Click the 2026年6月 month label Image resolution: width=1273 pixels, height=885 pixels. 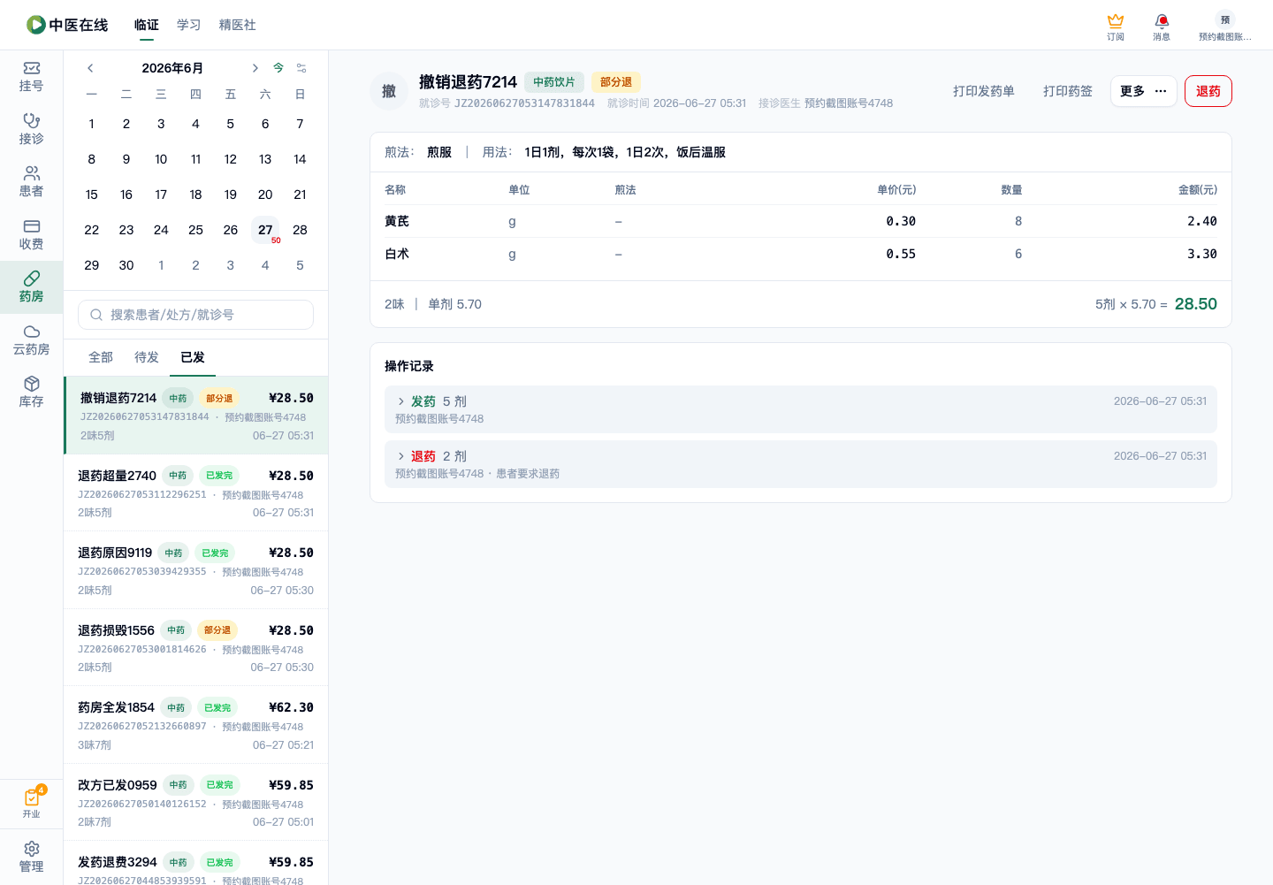[172, 68]
